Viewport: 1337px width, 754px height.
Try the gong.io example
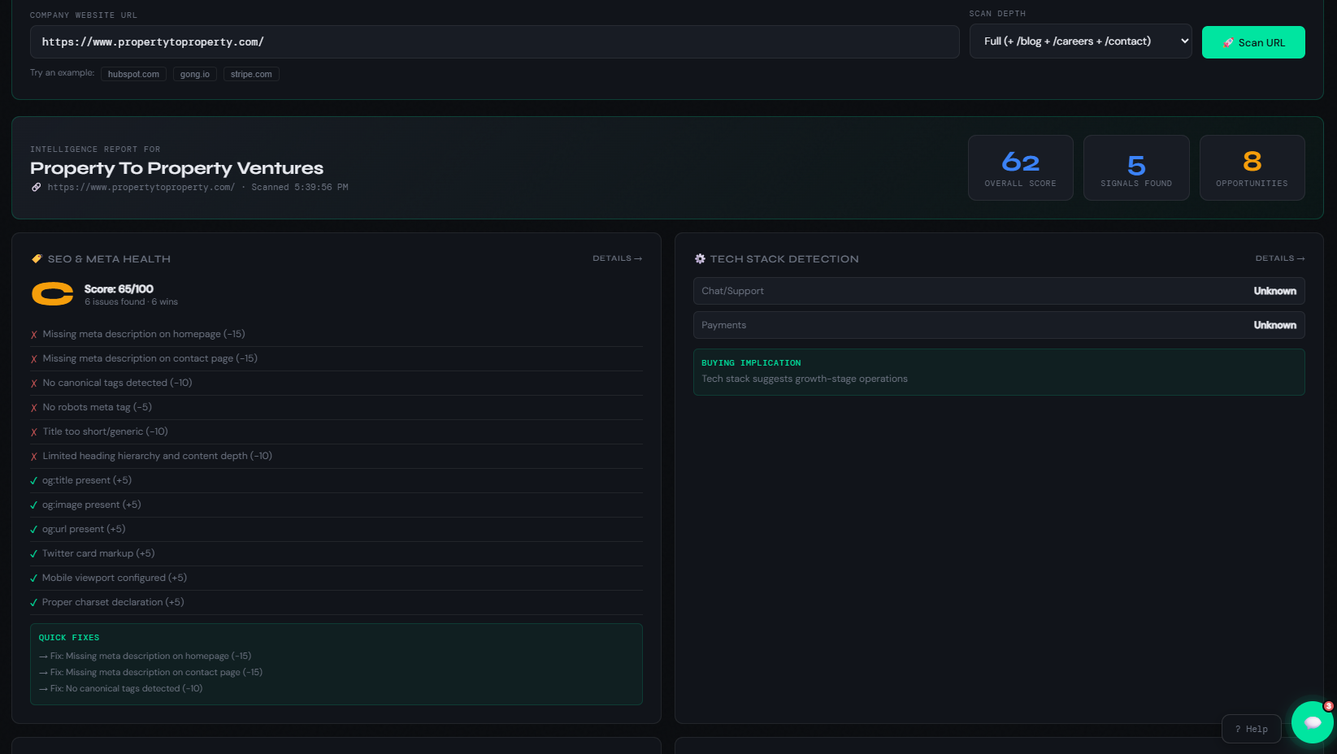[x=195, y=74]
